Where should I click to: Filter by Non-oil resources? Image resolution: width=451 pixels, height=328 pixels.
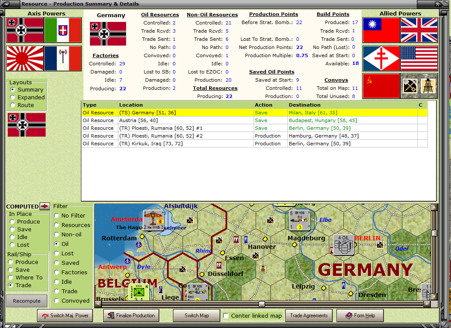tap(57, 234)
